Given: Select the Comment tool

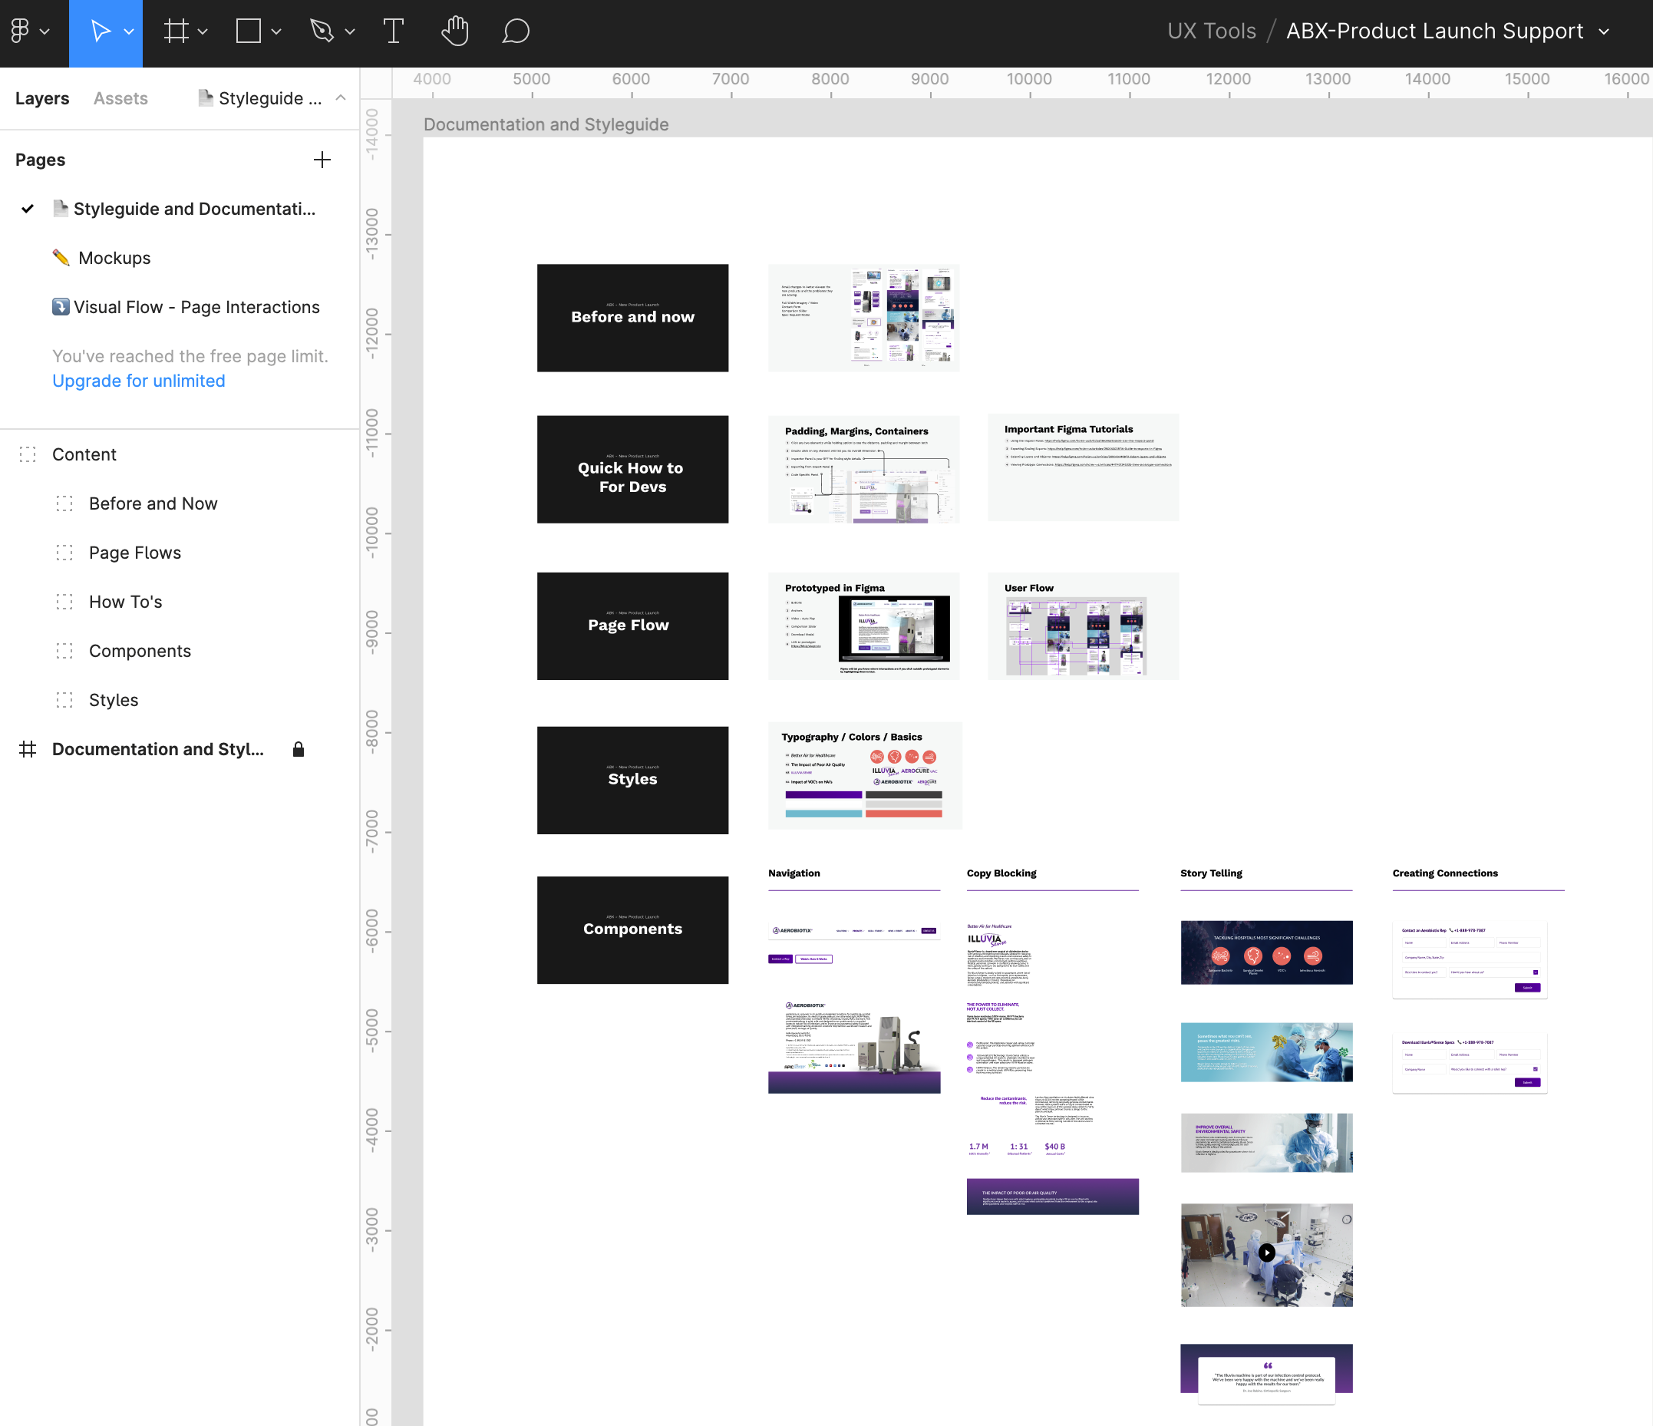Looking at the screenshot, I should point(516,31).
